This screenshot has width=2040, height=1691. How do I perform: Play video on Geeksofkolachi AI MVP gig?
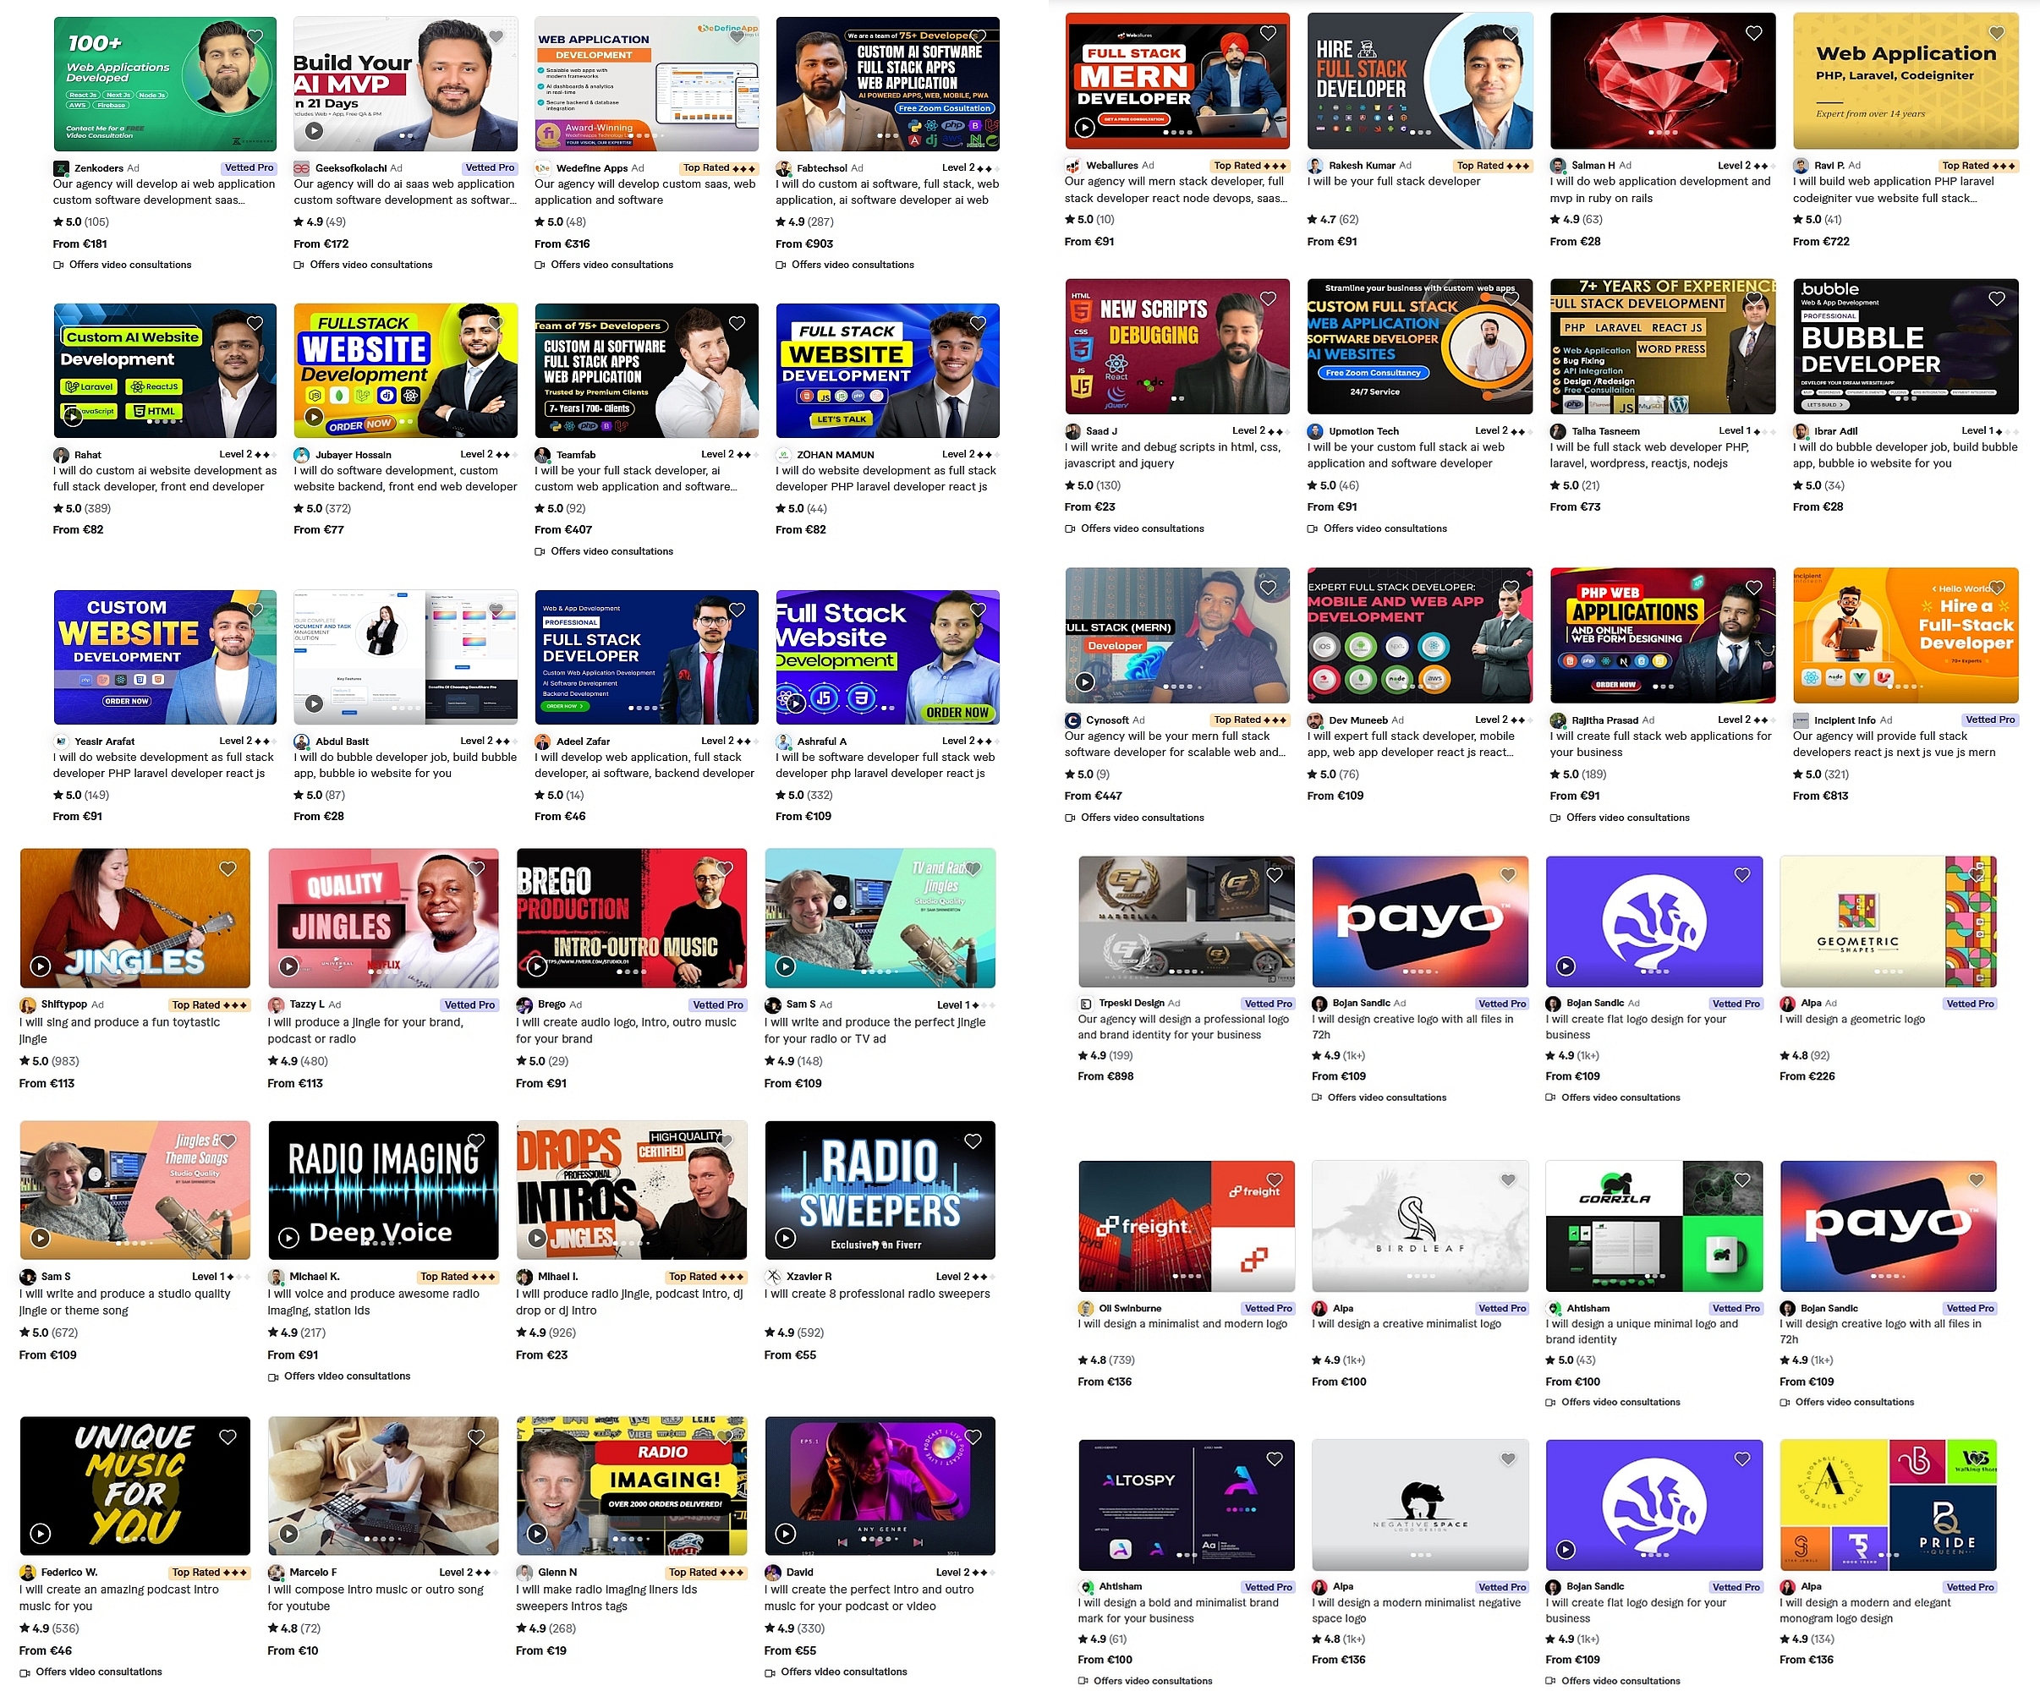[x=314, y=130]
